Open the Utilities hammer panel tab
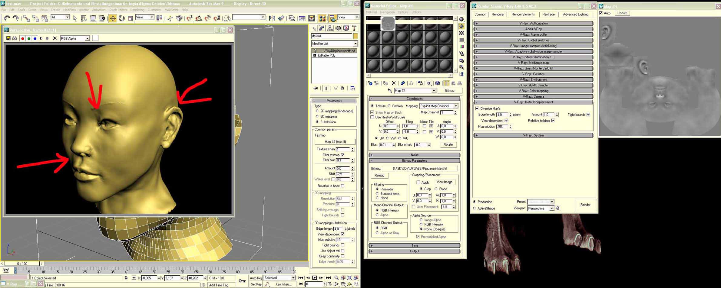 (354, 28)
